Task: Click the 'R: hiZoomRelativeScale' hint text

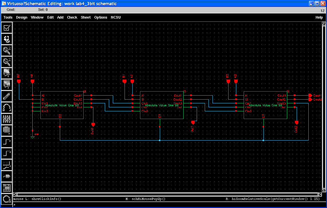Action: coord(273,199)
